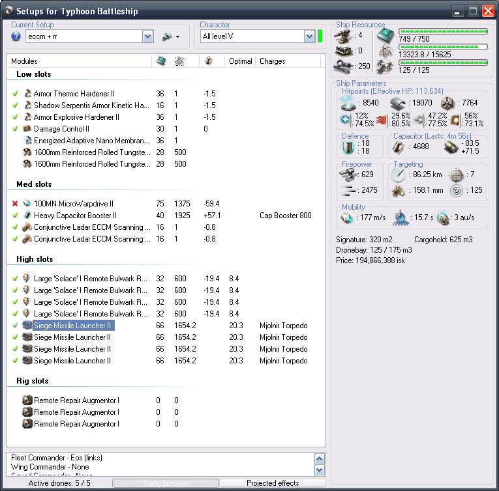Screen dimensions: 499x491
Task: Click the shield hitpoints icon
Action: pyautogui.click(x=348, y=103)
